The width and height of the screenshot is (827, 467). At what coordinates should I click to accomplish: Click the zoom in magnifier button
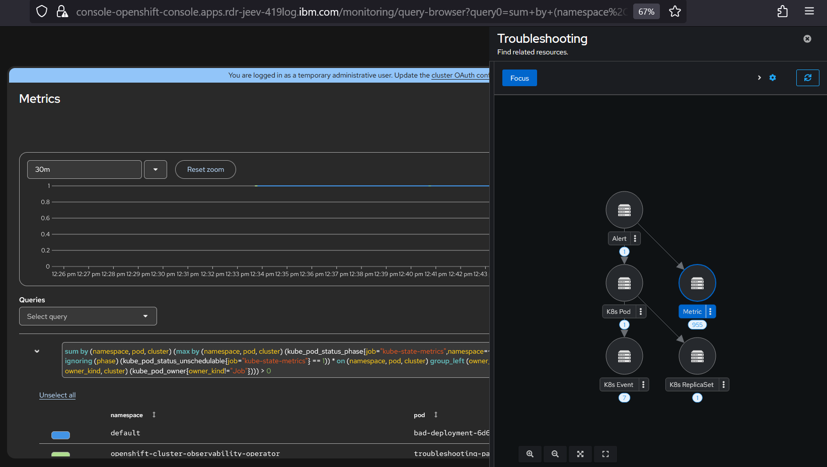tap(530, 454)
